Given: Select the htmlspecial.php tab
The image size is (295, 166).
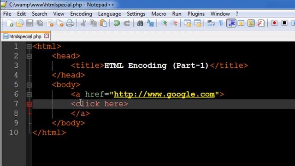Looking at the screenshot, I should [25, 36].
